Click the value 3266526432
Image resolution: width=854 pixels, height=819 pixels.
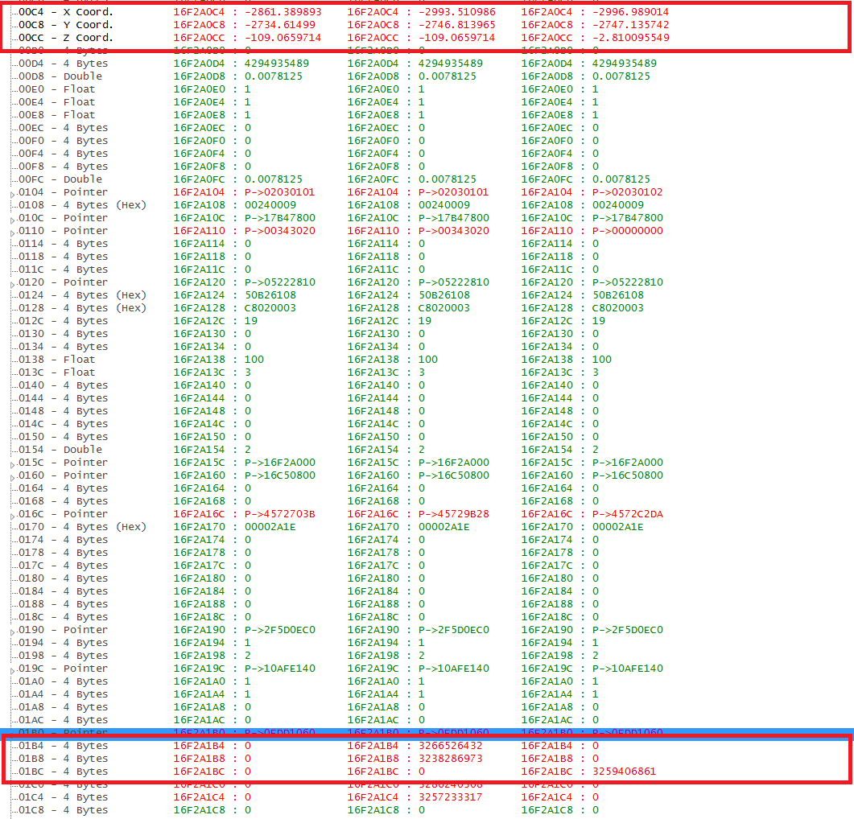451,746
